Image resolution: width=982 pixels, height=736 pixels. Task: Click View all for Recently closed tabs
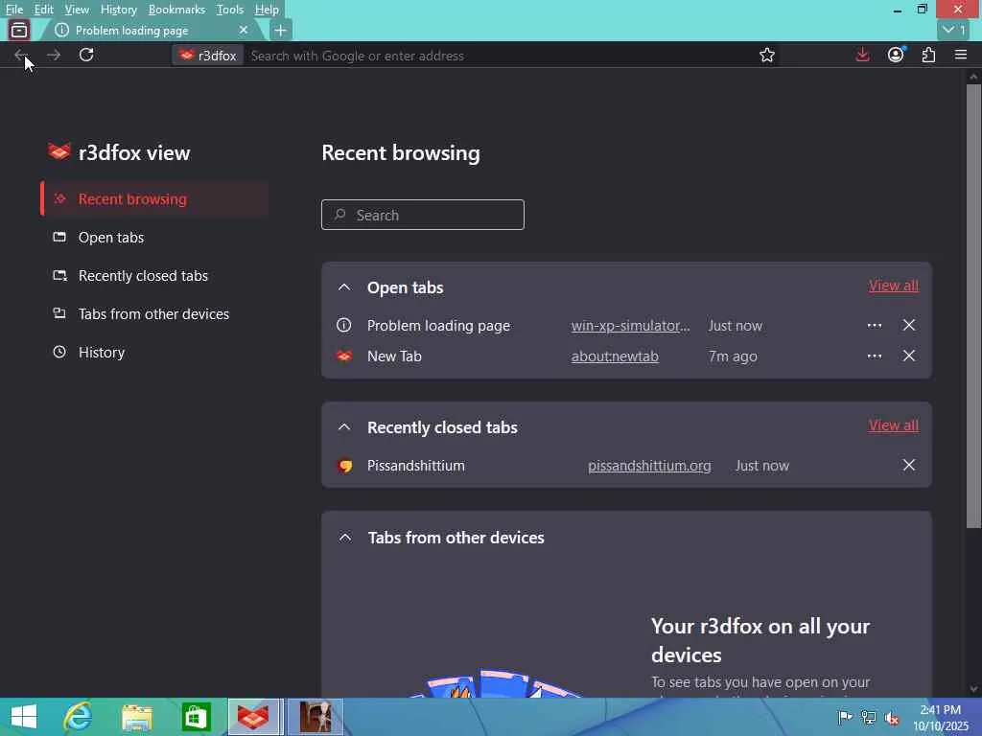[894, 425]
